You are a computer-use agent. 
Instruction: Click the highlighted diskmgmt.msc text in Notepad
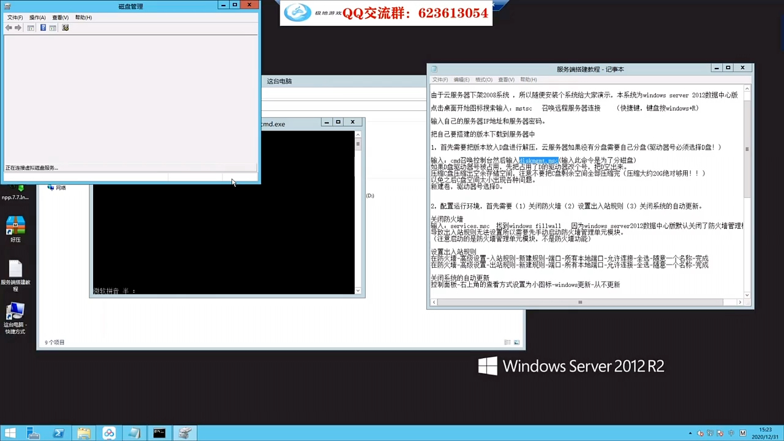click(538, 160)
